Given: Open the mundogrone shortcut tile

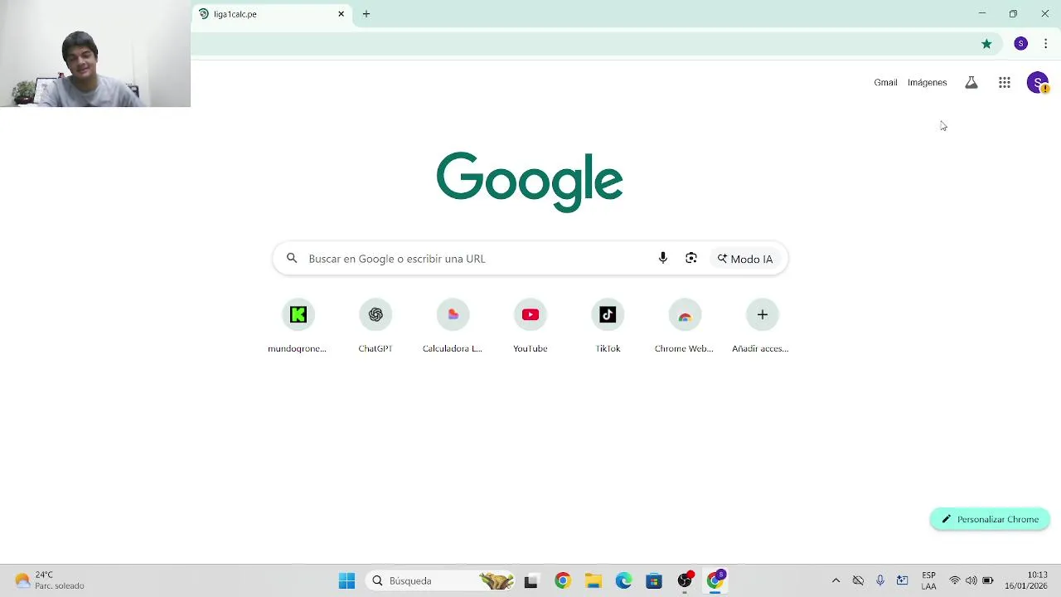Looking at the screenshot, I should (x=298, y=326).
